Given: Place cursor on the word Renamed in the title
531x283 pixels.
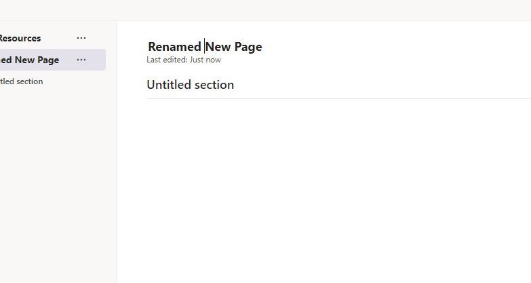Looking at the screenshot, I should point(174,47).
